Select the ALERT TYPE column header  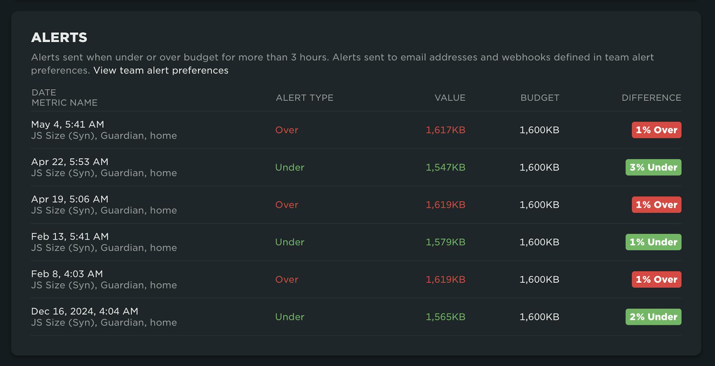[304, 98]
